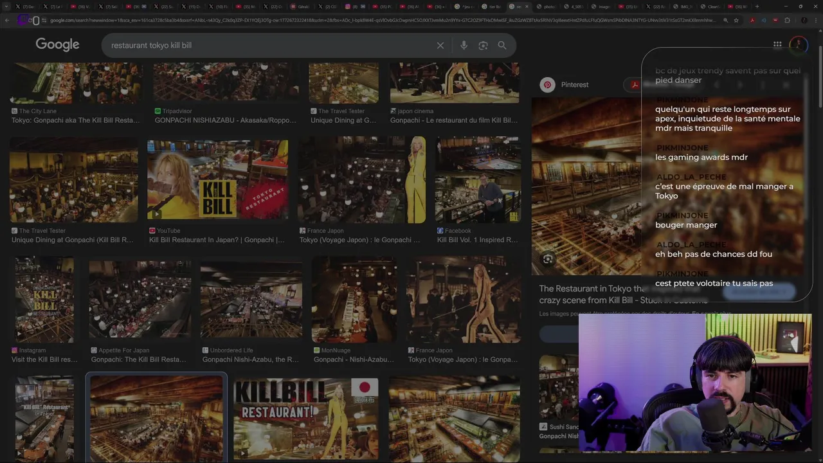The width and height of the screenshot is (823, 463).
Task: Click "The City Lane" source label
Action: pyautogui.click(x=38, y=111)
